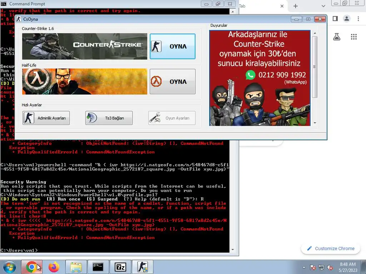
Task: Click the Security Warning text in console
Action: [x=23, y=182]
